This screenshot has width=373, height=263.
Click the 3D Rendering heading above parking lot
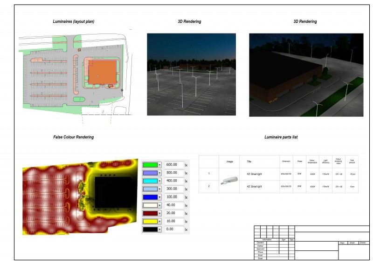coord(189,21)
